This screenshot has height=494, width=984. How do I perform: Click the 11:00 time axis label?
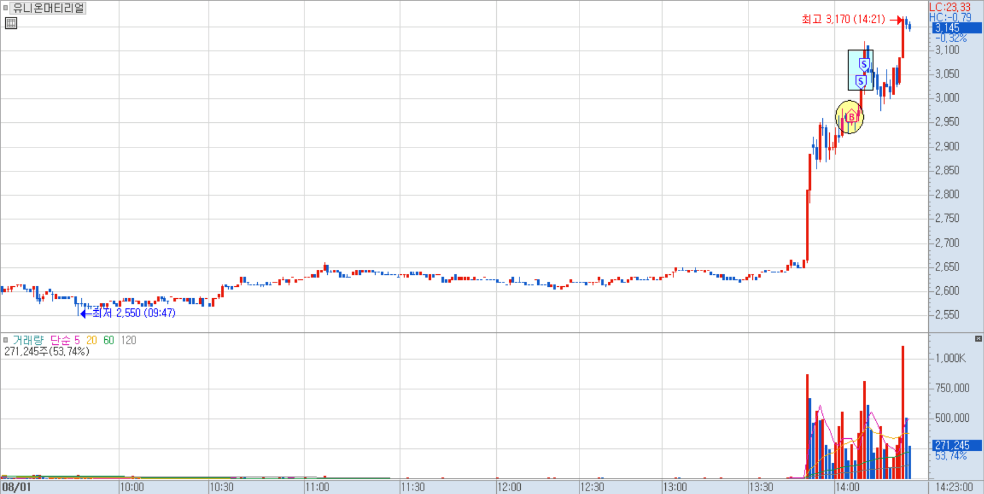tap(317, 487)
